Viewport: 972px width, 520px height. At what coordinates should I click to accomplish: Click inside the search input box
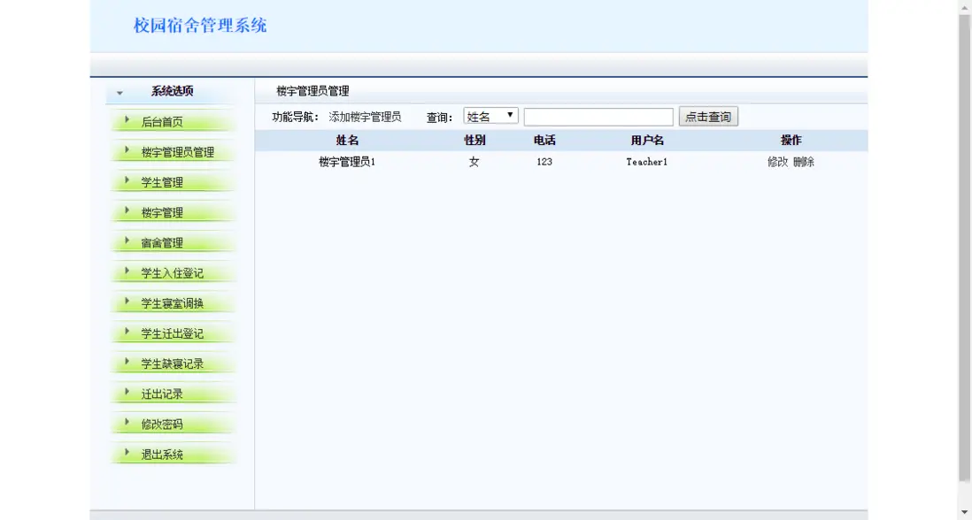pos(598,115)
